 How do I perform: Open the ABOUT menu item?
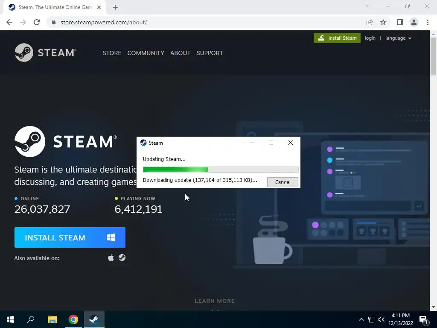coord(181,53)
